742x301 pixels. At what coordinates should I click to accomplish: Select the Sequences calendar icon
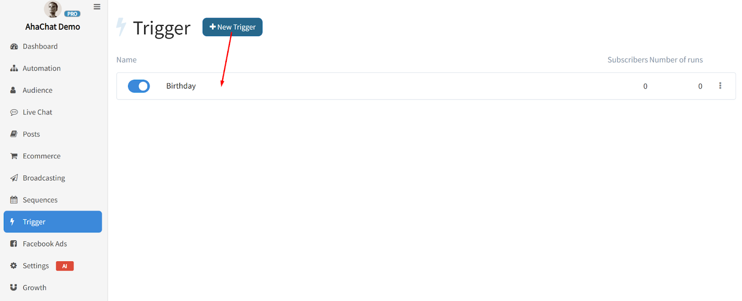(14, 200)
